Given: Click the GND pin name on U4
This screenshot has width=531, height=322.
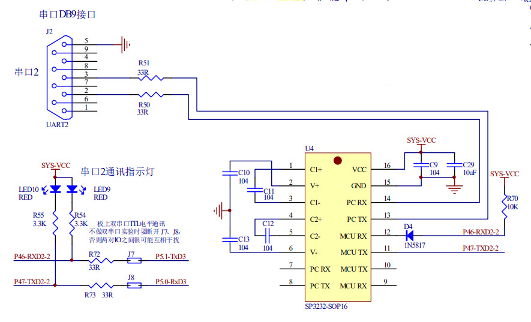Looking at the screenshot, I should [359, 186].
